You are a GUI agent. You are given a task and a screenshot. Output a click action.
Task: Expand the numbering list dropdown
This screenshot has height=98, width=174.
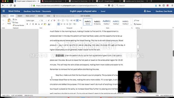point(65,20)
